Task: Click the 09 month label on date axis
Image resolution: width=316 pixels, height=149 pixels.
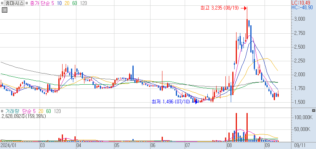Action: tap(268, 145)
